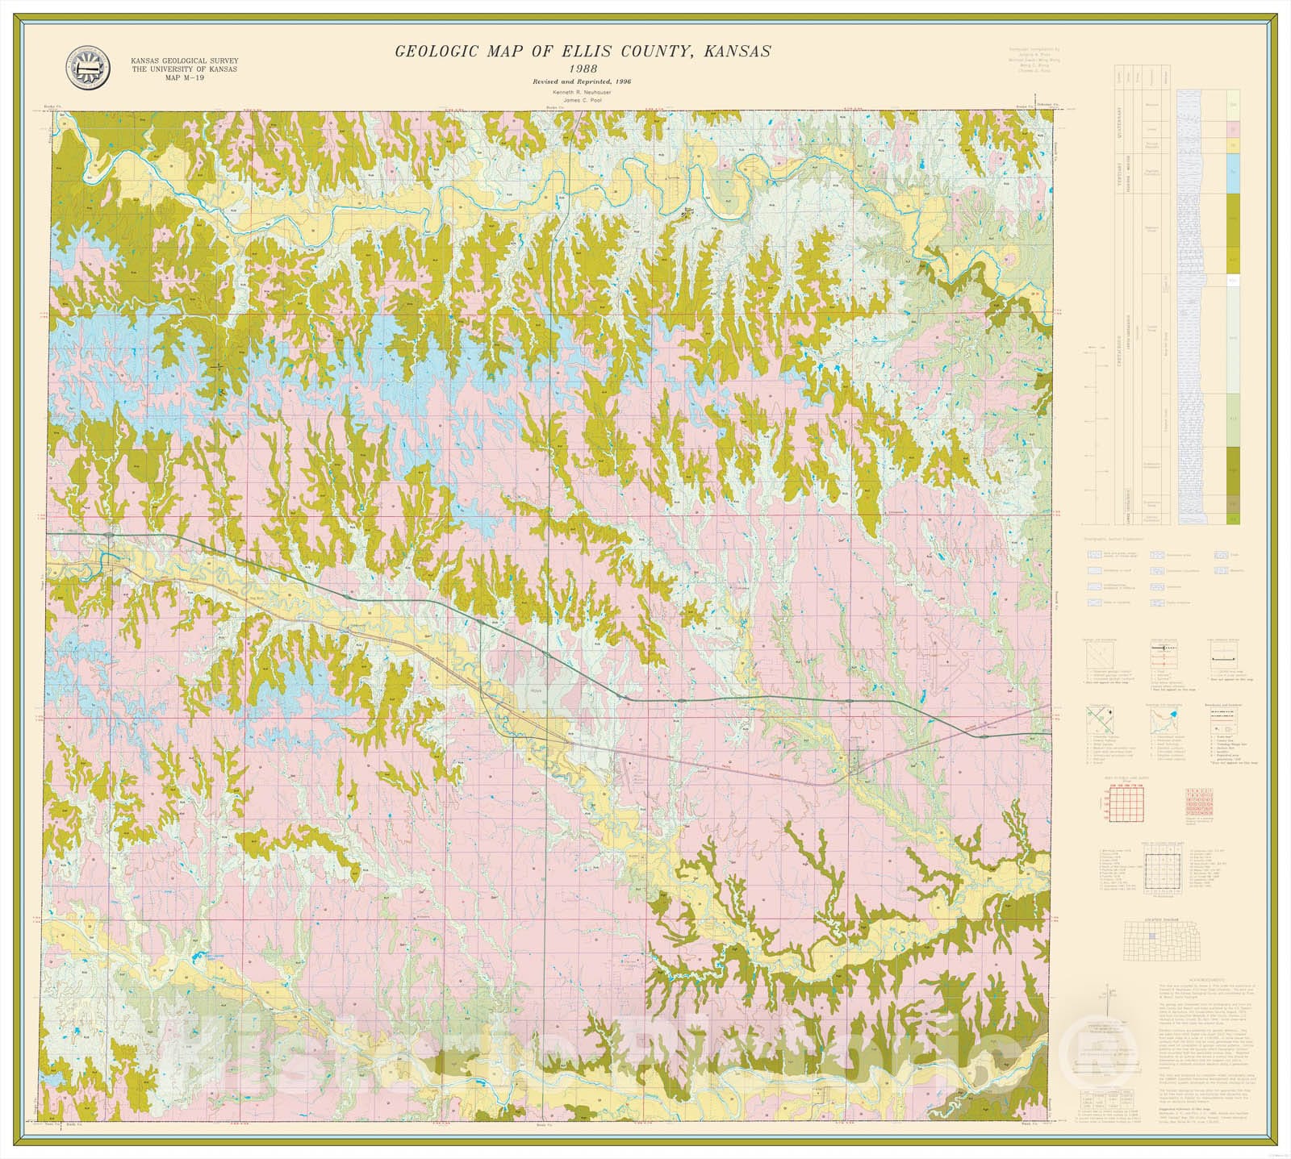1291x1159 pixels.
Task: Click the 'Hays' city label on the map
Action: pyautogui.click(x=535, y=690)
